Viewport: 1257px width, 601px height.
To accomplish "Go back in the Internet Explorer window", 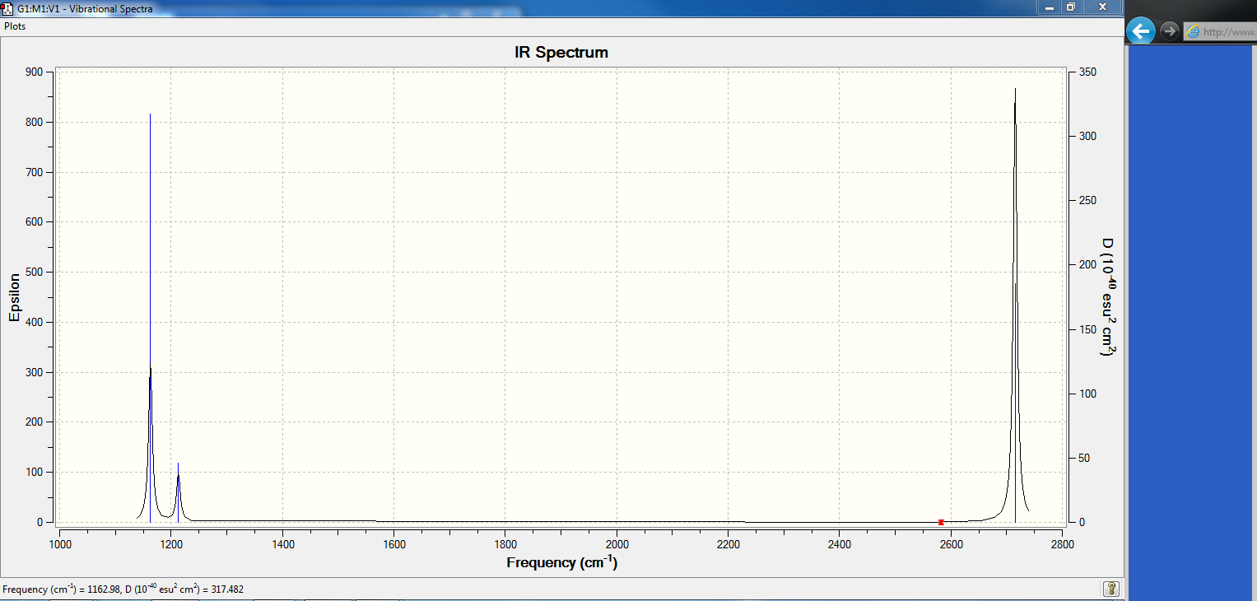I will coord(1140,31).
